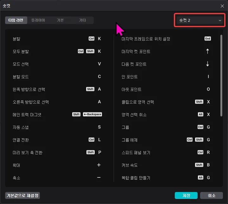Select the 기본 tab
Screen dimensions: 228x204
point(60,20)
